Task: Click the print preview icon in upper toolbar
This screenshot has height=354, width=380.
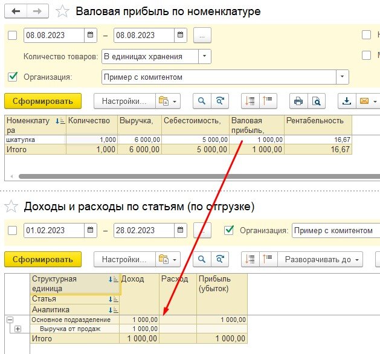Action: coord(315,101)
